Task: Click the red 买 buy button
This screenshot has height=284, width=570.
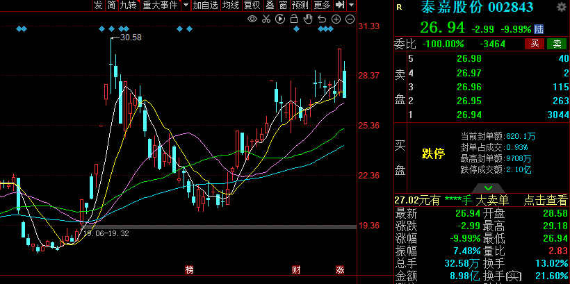Action: (x=535, y=44)
